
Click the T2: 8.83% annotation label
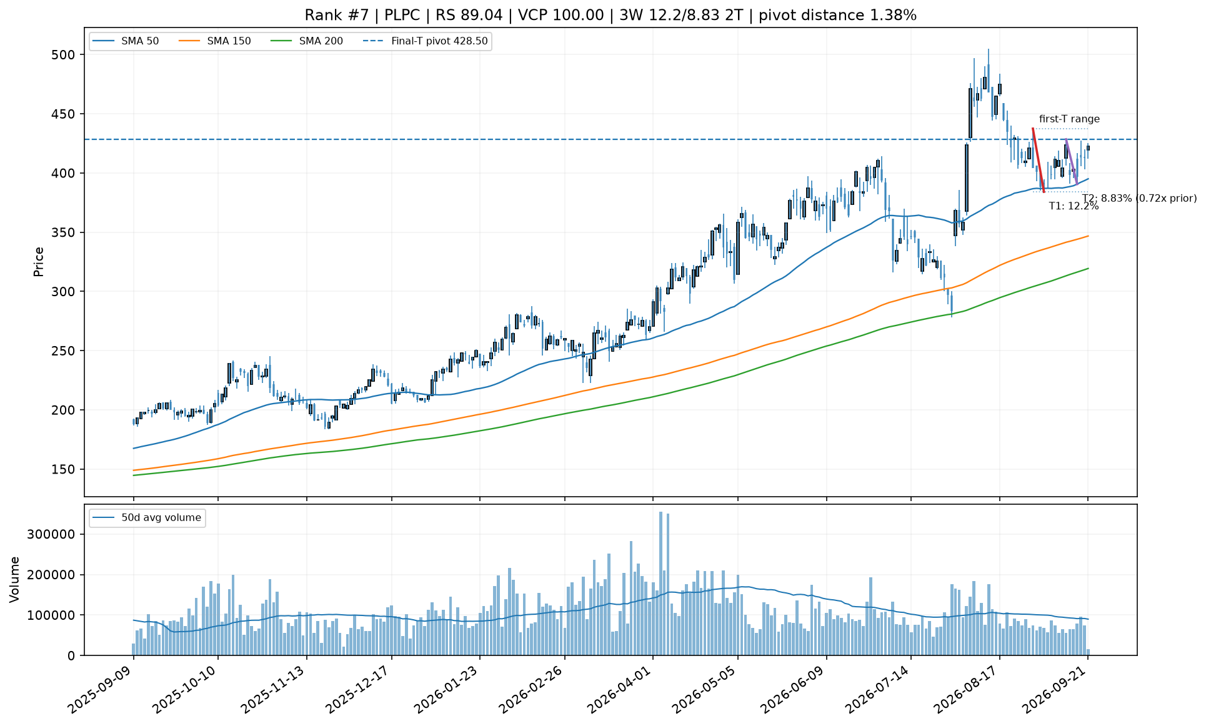click(1139, 198)
